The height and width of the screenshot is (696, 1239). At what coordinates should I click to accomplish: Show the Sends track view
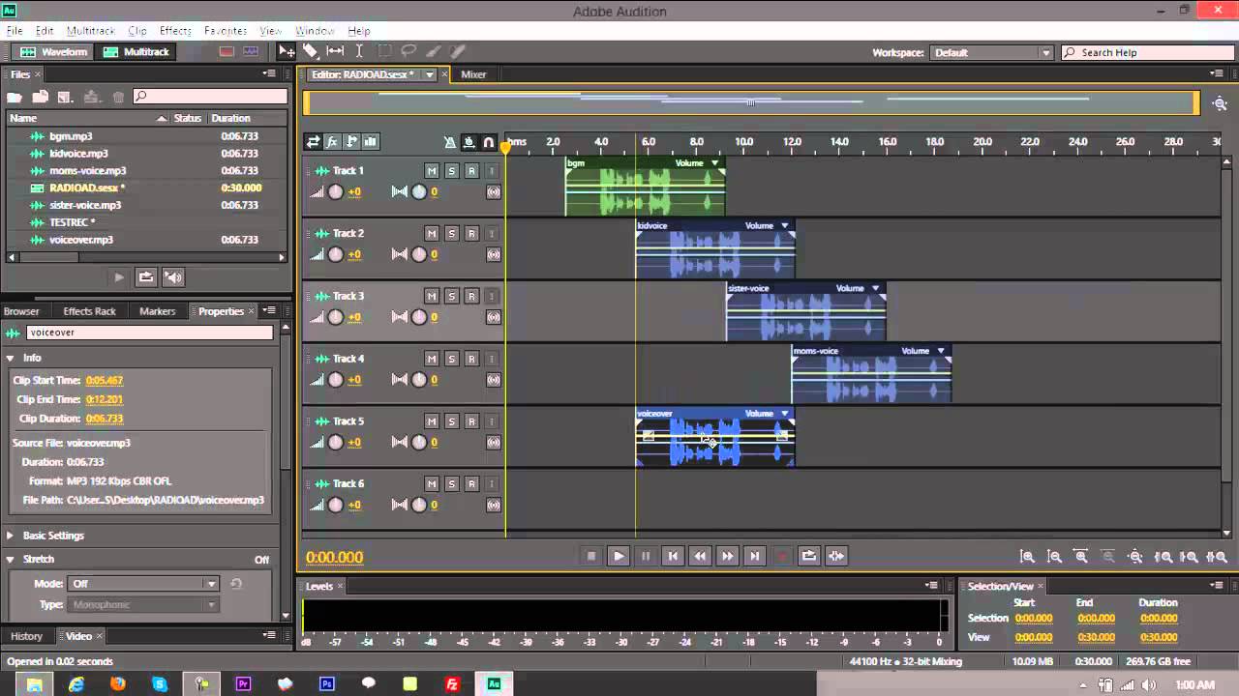[351, 142]
